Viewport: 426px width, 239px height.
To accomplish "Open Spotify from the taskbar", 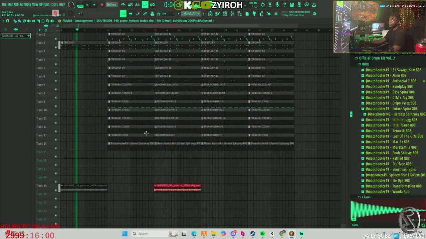I will coord(262,234).
